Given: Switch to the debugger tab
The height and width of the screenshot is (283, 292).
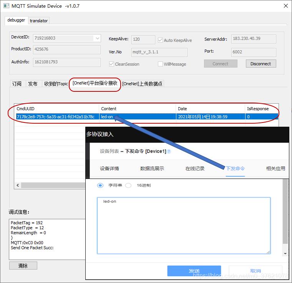Looking at the screenshot, I should (x=16, y=20).
